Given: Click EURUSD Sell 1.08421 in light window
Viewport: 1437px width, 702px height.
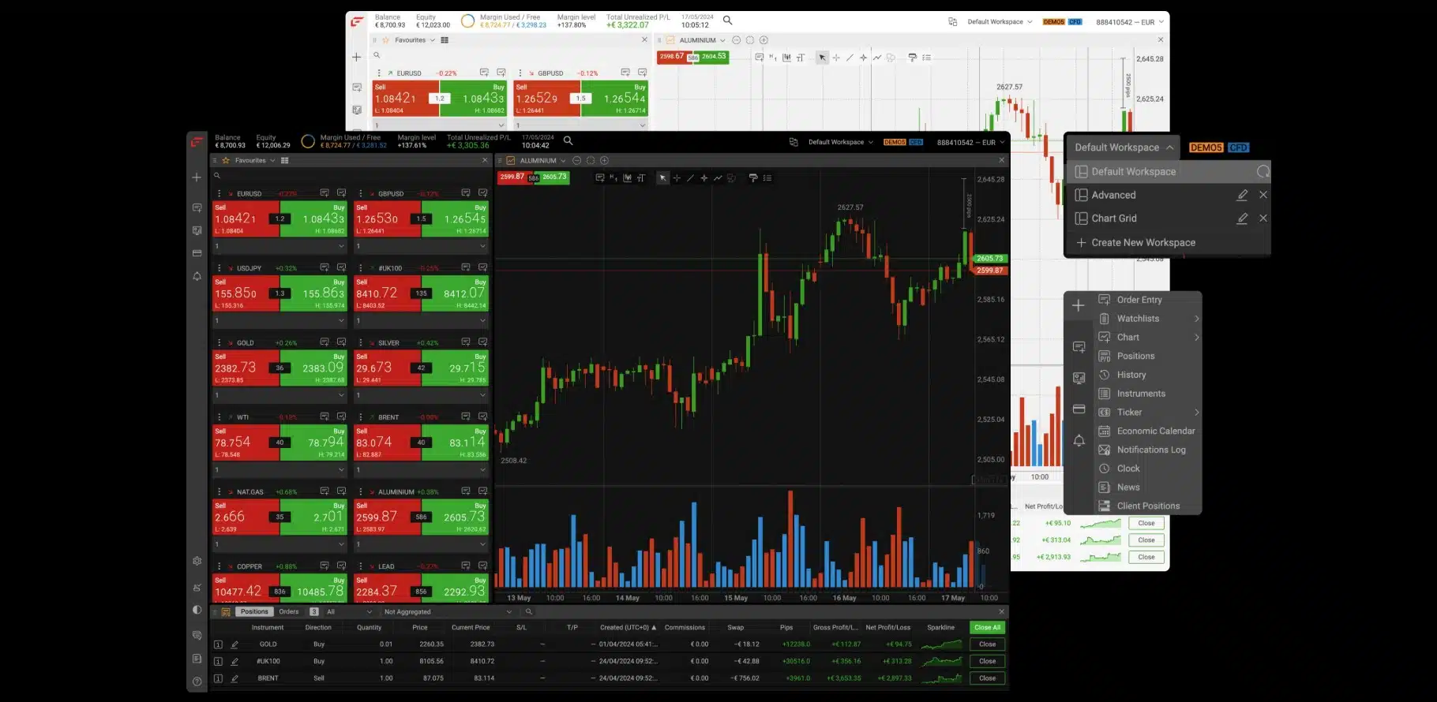Looking at the screenshot, I should [406, 98].
